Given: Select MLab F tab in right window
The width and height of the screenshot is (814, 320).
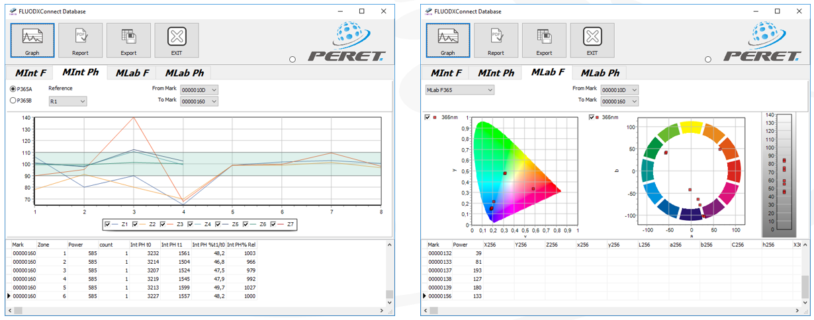Looking at the screenshot, I should 548,72.
